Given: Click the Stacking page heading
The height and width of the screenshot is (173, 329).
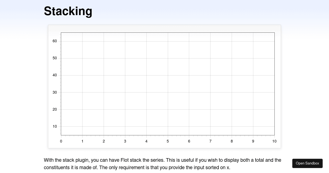Looking at the screenshot, I should point(68,11).
